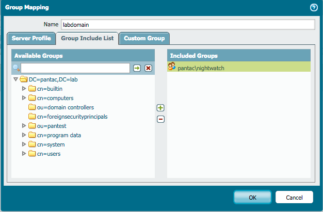This screenshot has height=212, width=323.
Task: Click the ou=domain controllers folder icon
Action: (x=32, y=107)
